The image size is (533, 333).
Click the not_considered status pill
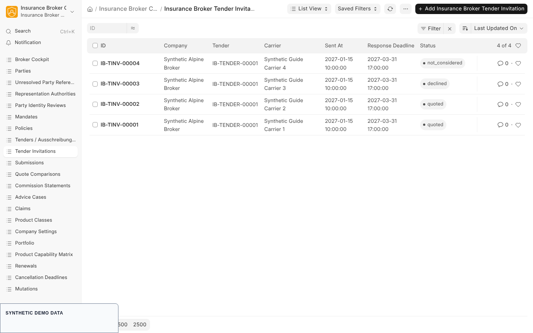pyautogui.click(x=443, y=63)
